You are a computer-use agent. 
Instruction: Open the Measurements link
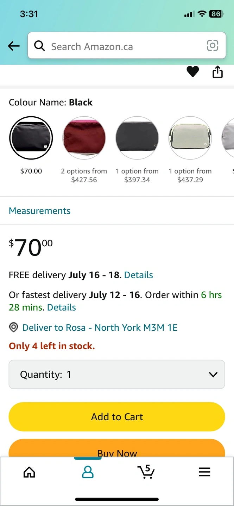pyautogui.click(x=39, y=211)
